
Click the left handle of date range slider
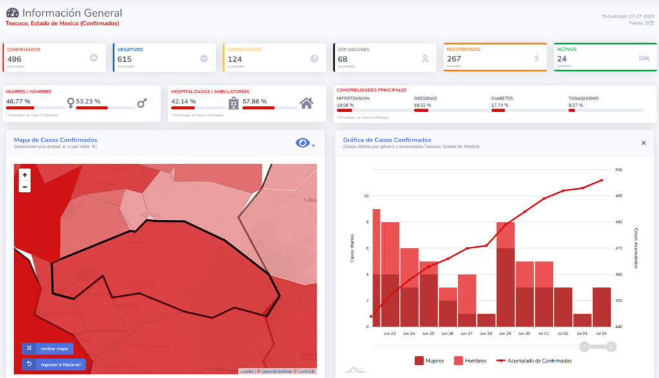pos(584,347)
